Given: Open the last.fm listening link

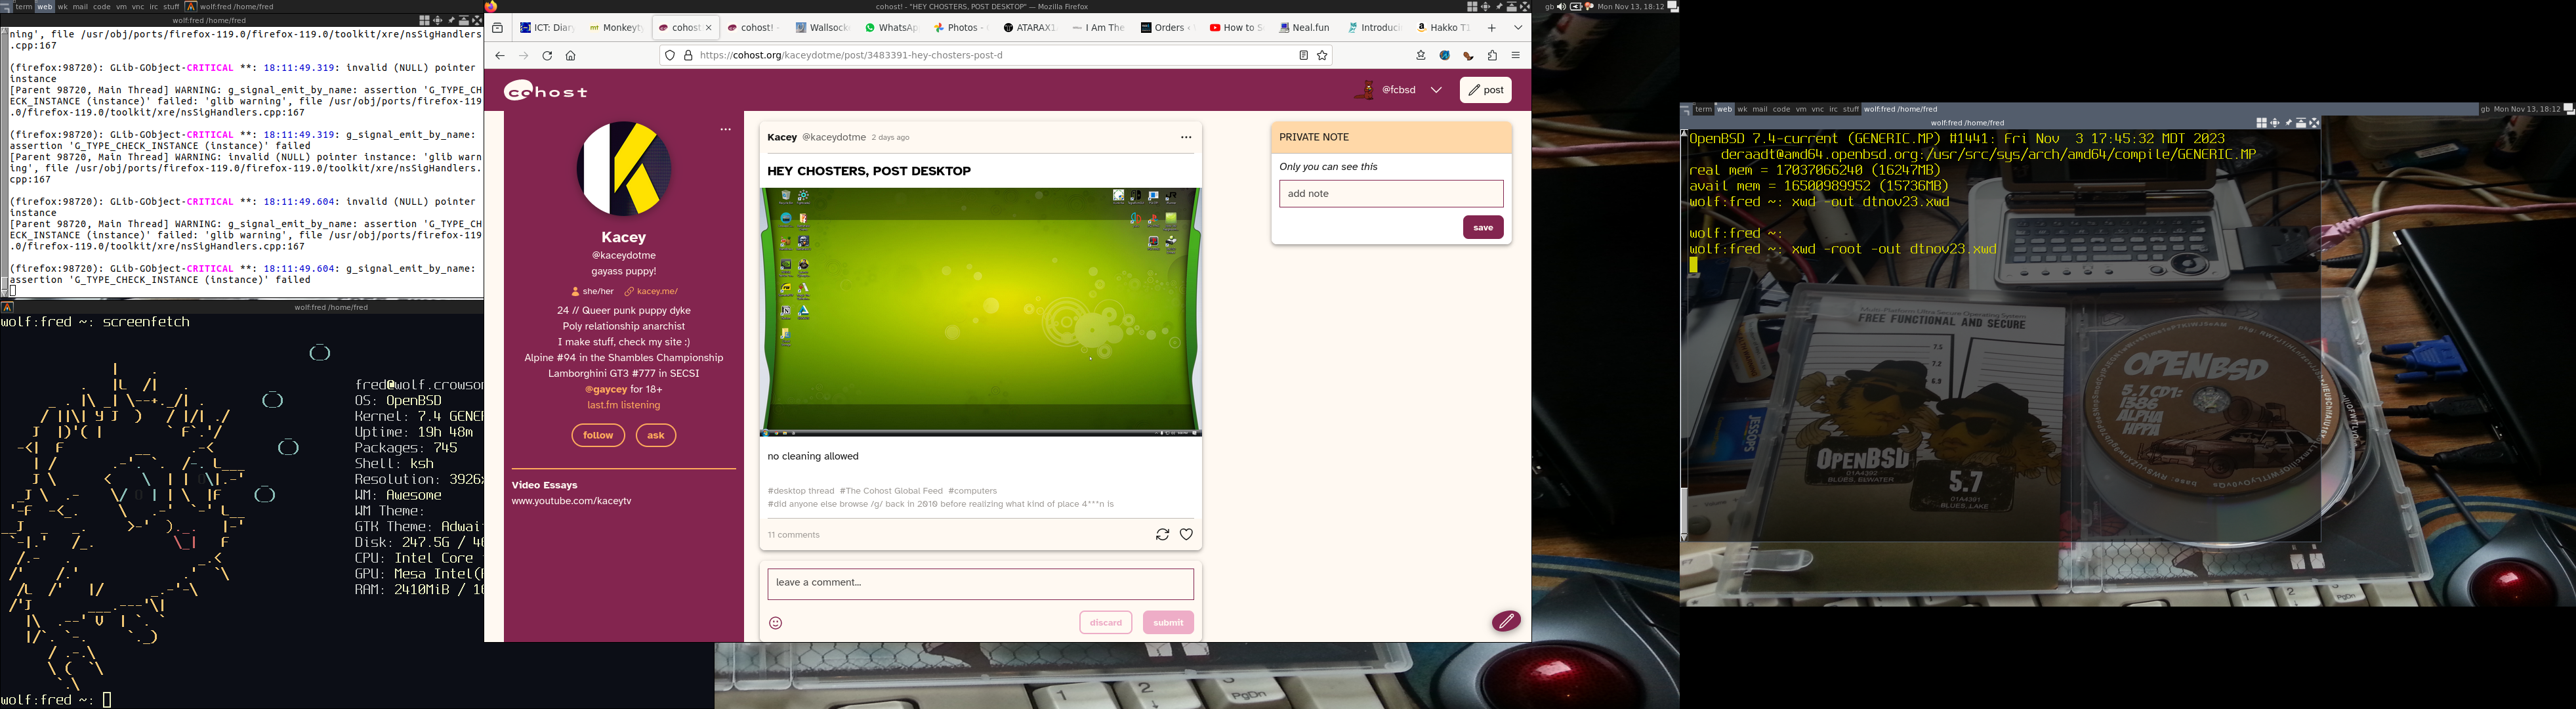Looking at the screenshot, I should (623, 405).
